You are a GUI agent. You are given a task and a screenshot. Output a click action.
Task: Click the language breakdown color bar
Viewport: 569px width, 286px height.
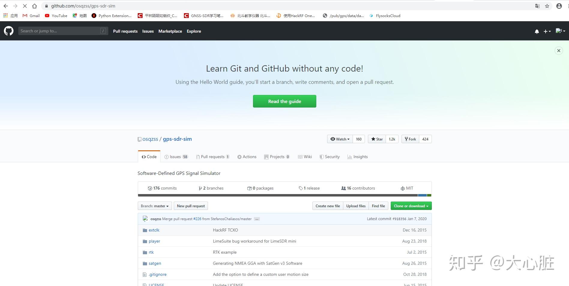[284, 195]
